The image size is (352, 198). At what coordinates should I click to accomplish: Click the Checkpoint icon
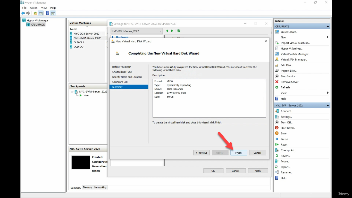coord(277,150)
